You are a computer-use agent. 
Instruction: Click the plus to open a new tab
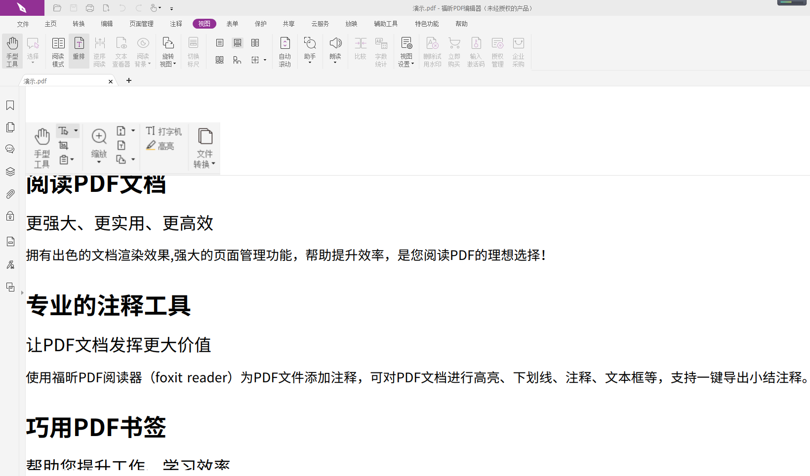(x=129, y=80)
